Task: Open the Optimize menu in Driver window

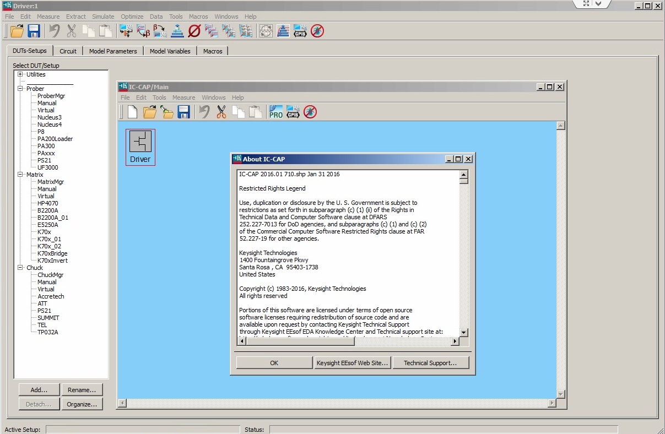Action: [x=132, y=17]
